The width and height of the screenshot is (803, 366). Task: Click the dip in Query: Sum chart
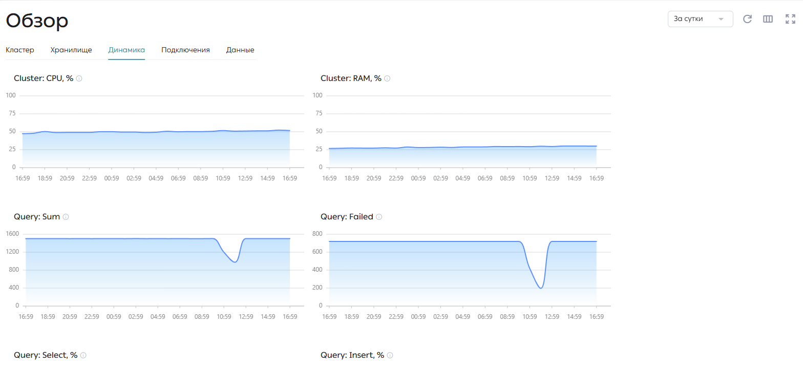235,261
